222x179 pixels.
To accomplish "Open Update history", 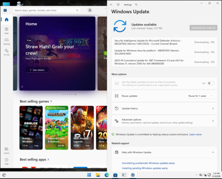I will (164, 108).
